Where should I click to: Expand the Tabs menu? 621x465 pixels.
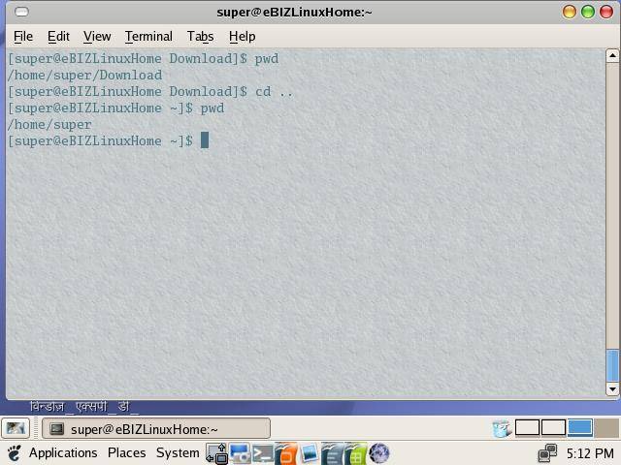tap(200, 36)
